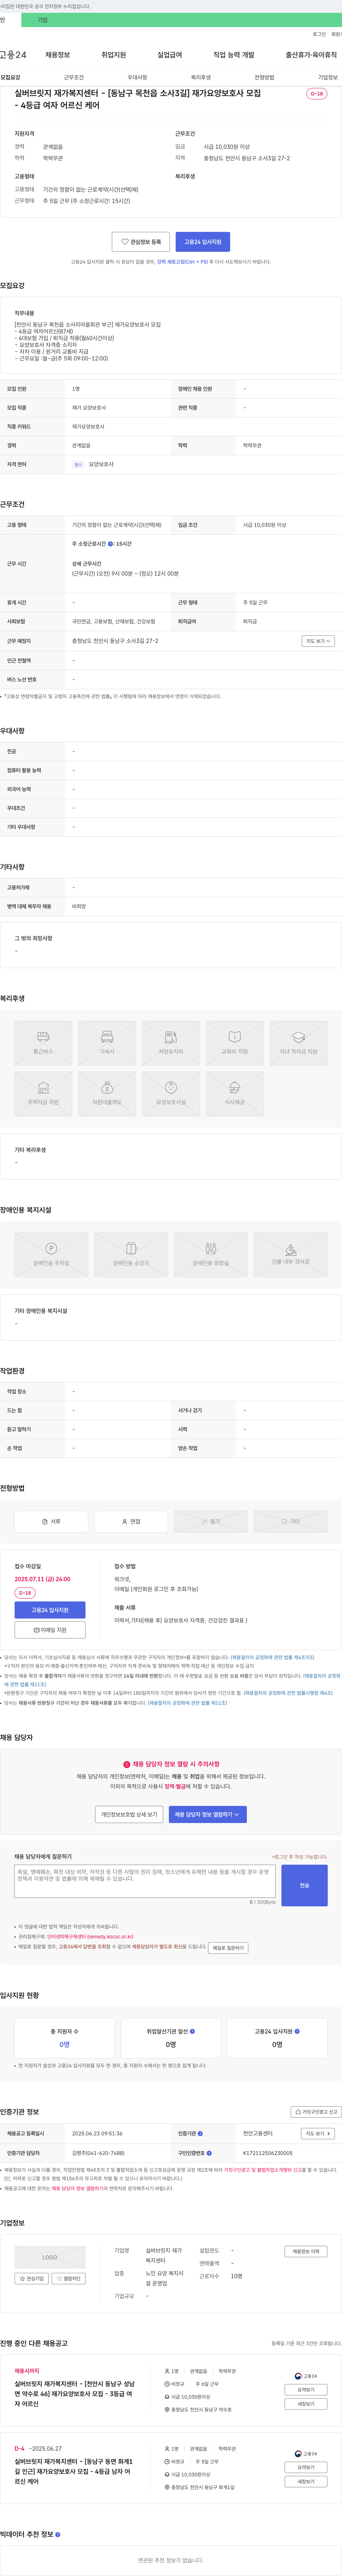This screenshot has width=342, height=2576.
Task: Jump to the 우대사항 tab
Action: pyautogui.click(x=138, y=77)
